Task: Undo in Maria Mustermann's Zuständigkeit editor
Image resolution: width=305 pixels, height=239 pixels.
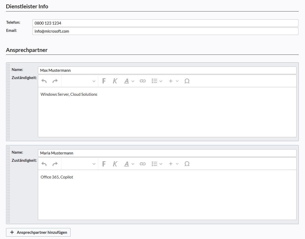Action: (x=44, y=164)
